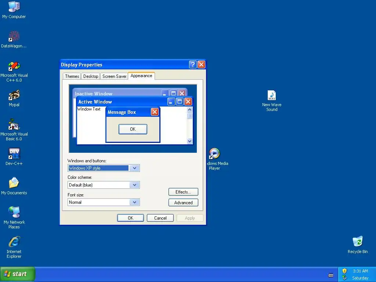The height and width of the screenshot is (282, 376).
Task: Switch to the Screen Saver tab
Action: 115,76
